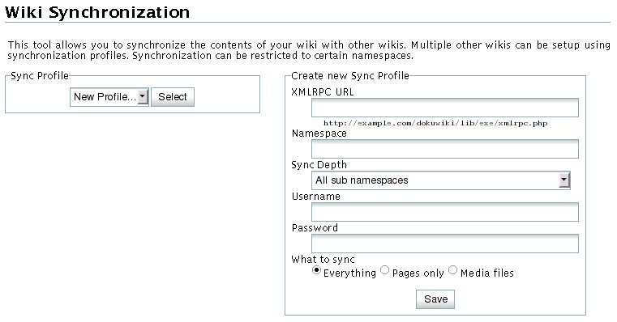Click the Wiki Synchronization page heading
The image size is (617, 322).
pos(97,12)
